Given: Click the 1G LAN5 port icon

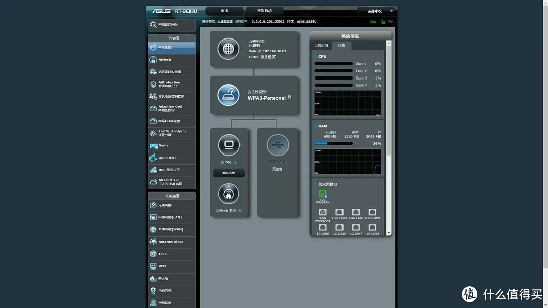Looking at the screenshot, I should (x=323, y=227).
